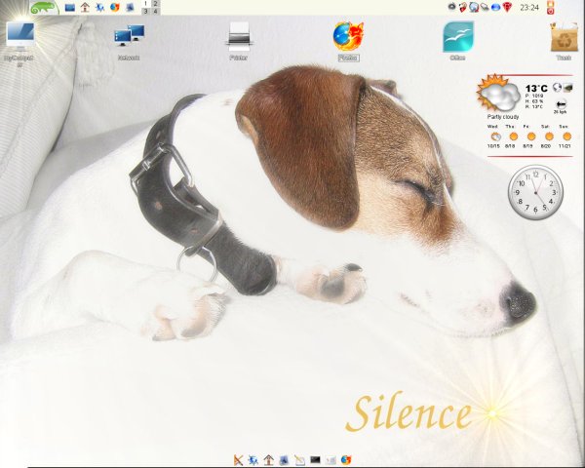
Task: Click the blue desktop icon in top panel
Action: (70, 8)
